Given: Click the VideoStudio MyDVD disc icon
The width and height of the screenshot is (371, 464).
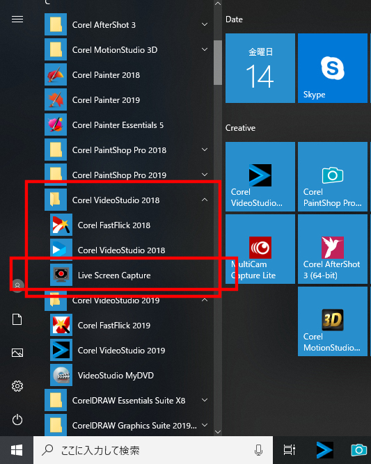Looking at the screenshot, I should [61, 375].
